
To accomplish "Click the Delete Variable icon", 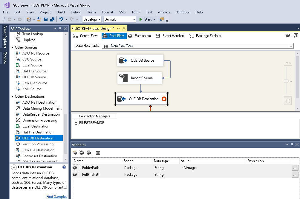I will (88, 153).
